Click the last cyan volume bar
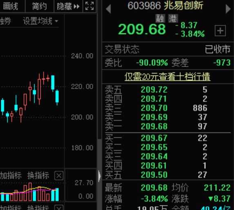Viewport: 234px width, 210px height. point(57,194)
